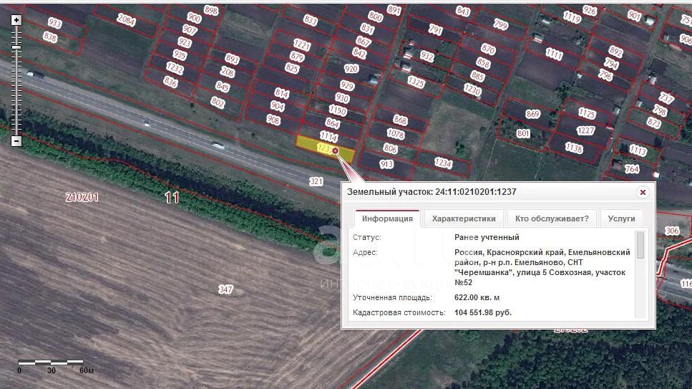Click the popup's vertical scrollbar thumb
This screenshot has height=389, width=692.
[640, 245]
